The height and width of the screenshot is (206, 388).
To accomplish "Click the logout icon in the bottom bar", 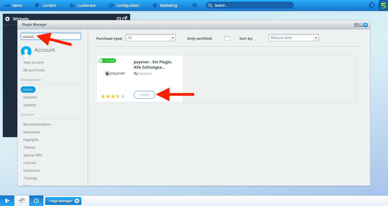I will click(7, 201).
